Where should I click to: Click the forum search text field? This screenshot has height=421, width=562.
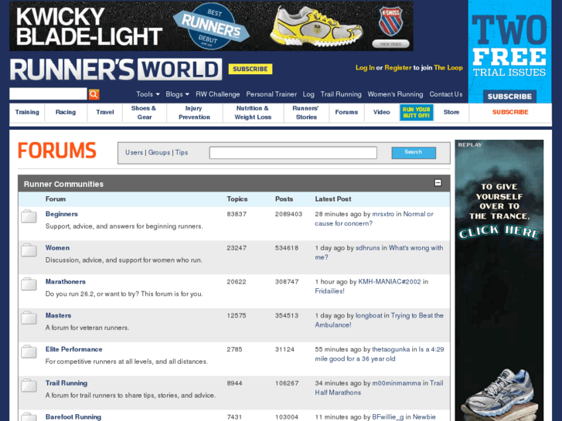[293, 153]
